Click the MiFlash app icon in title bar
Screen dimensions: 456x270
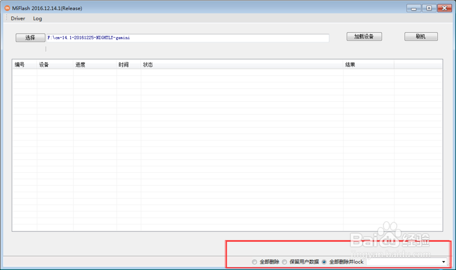click(x=7, y=8)
